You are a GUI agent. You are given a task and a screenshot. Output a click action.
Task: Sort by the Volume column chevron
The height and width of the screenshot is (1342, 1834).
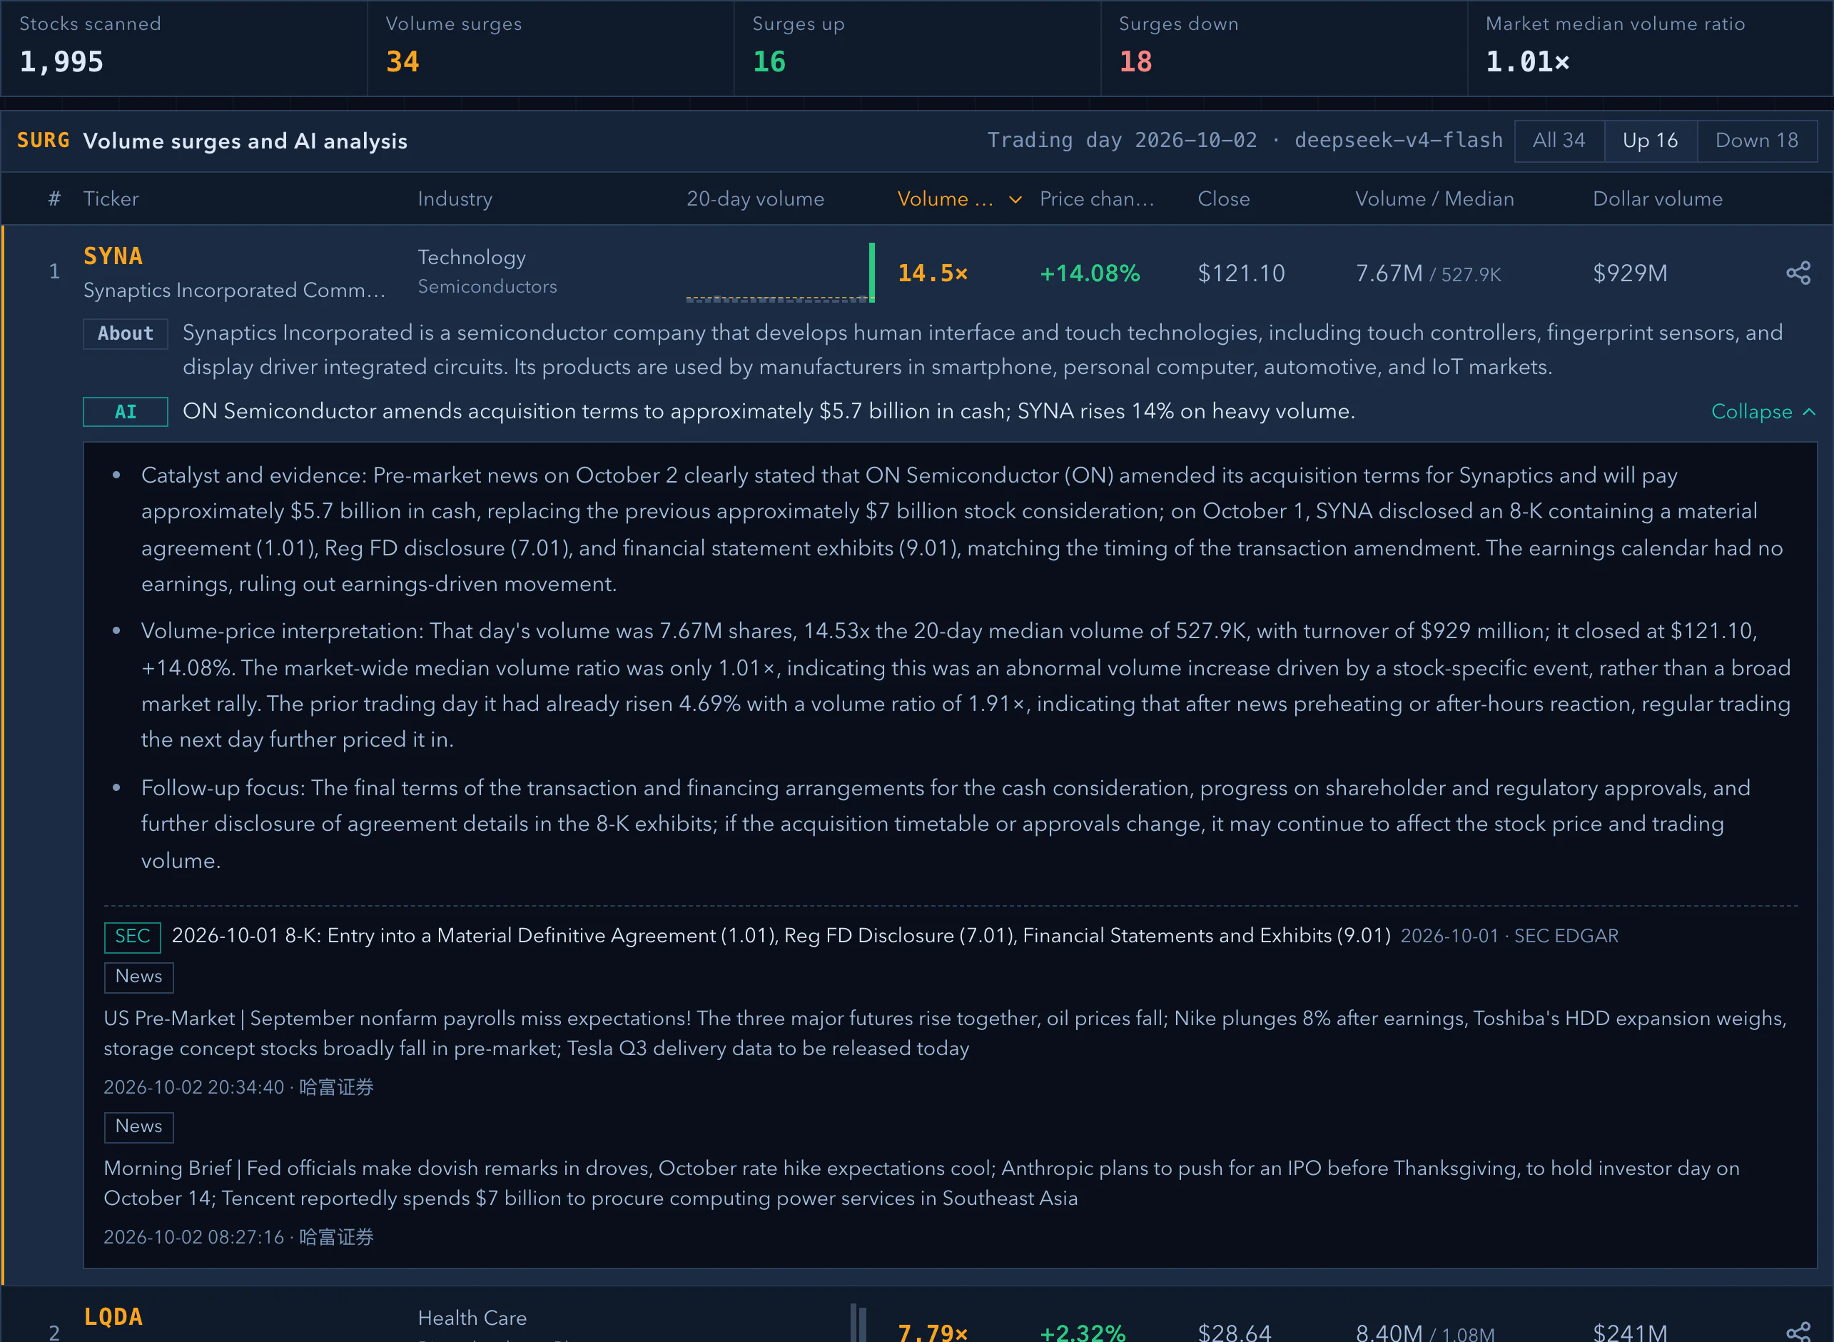click(1015, 200)
